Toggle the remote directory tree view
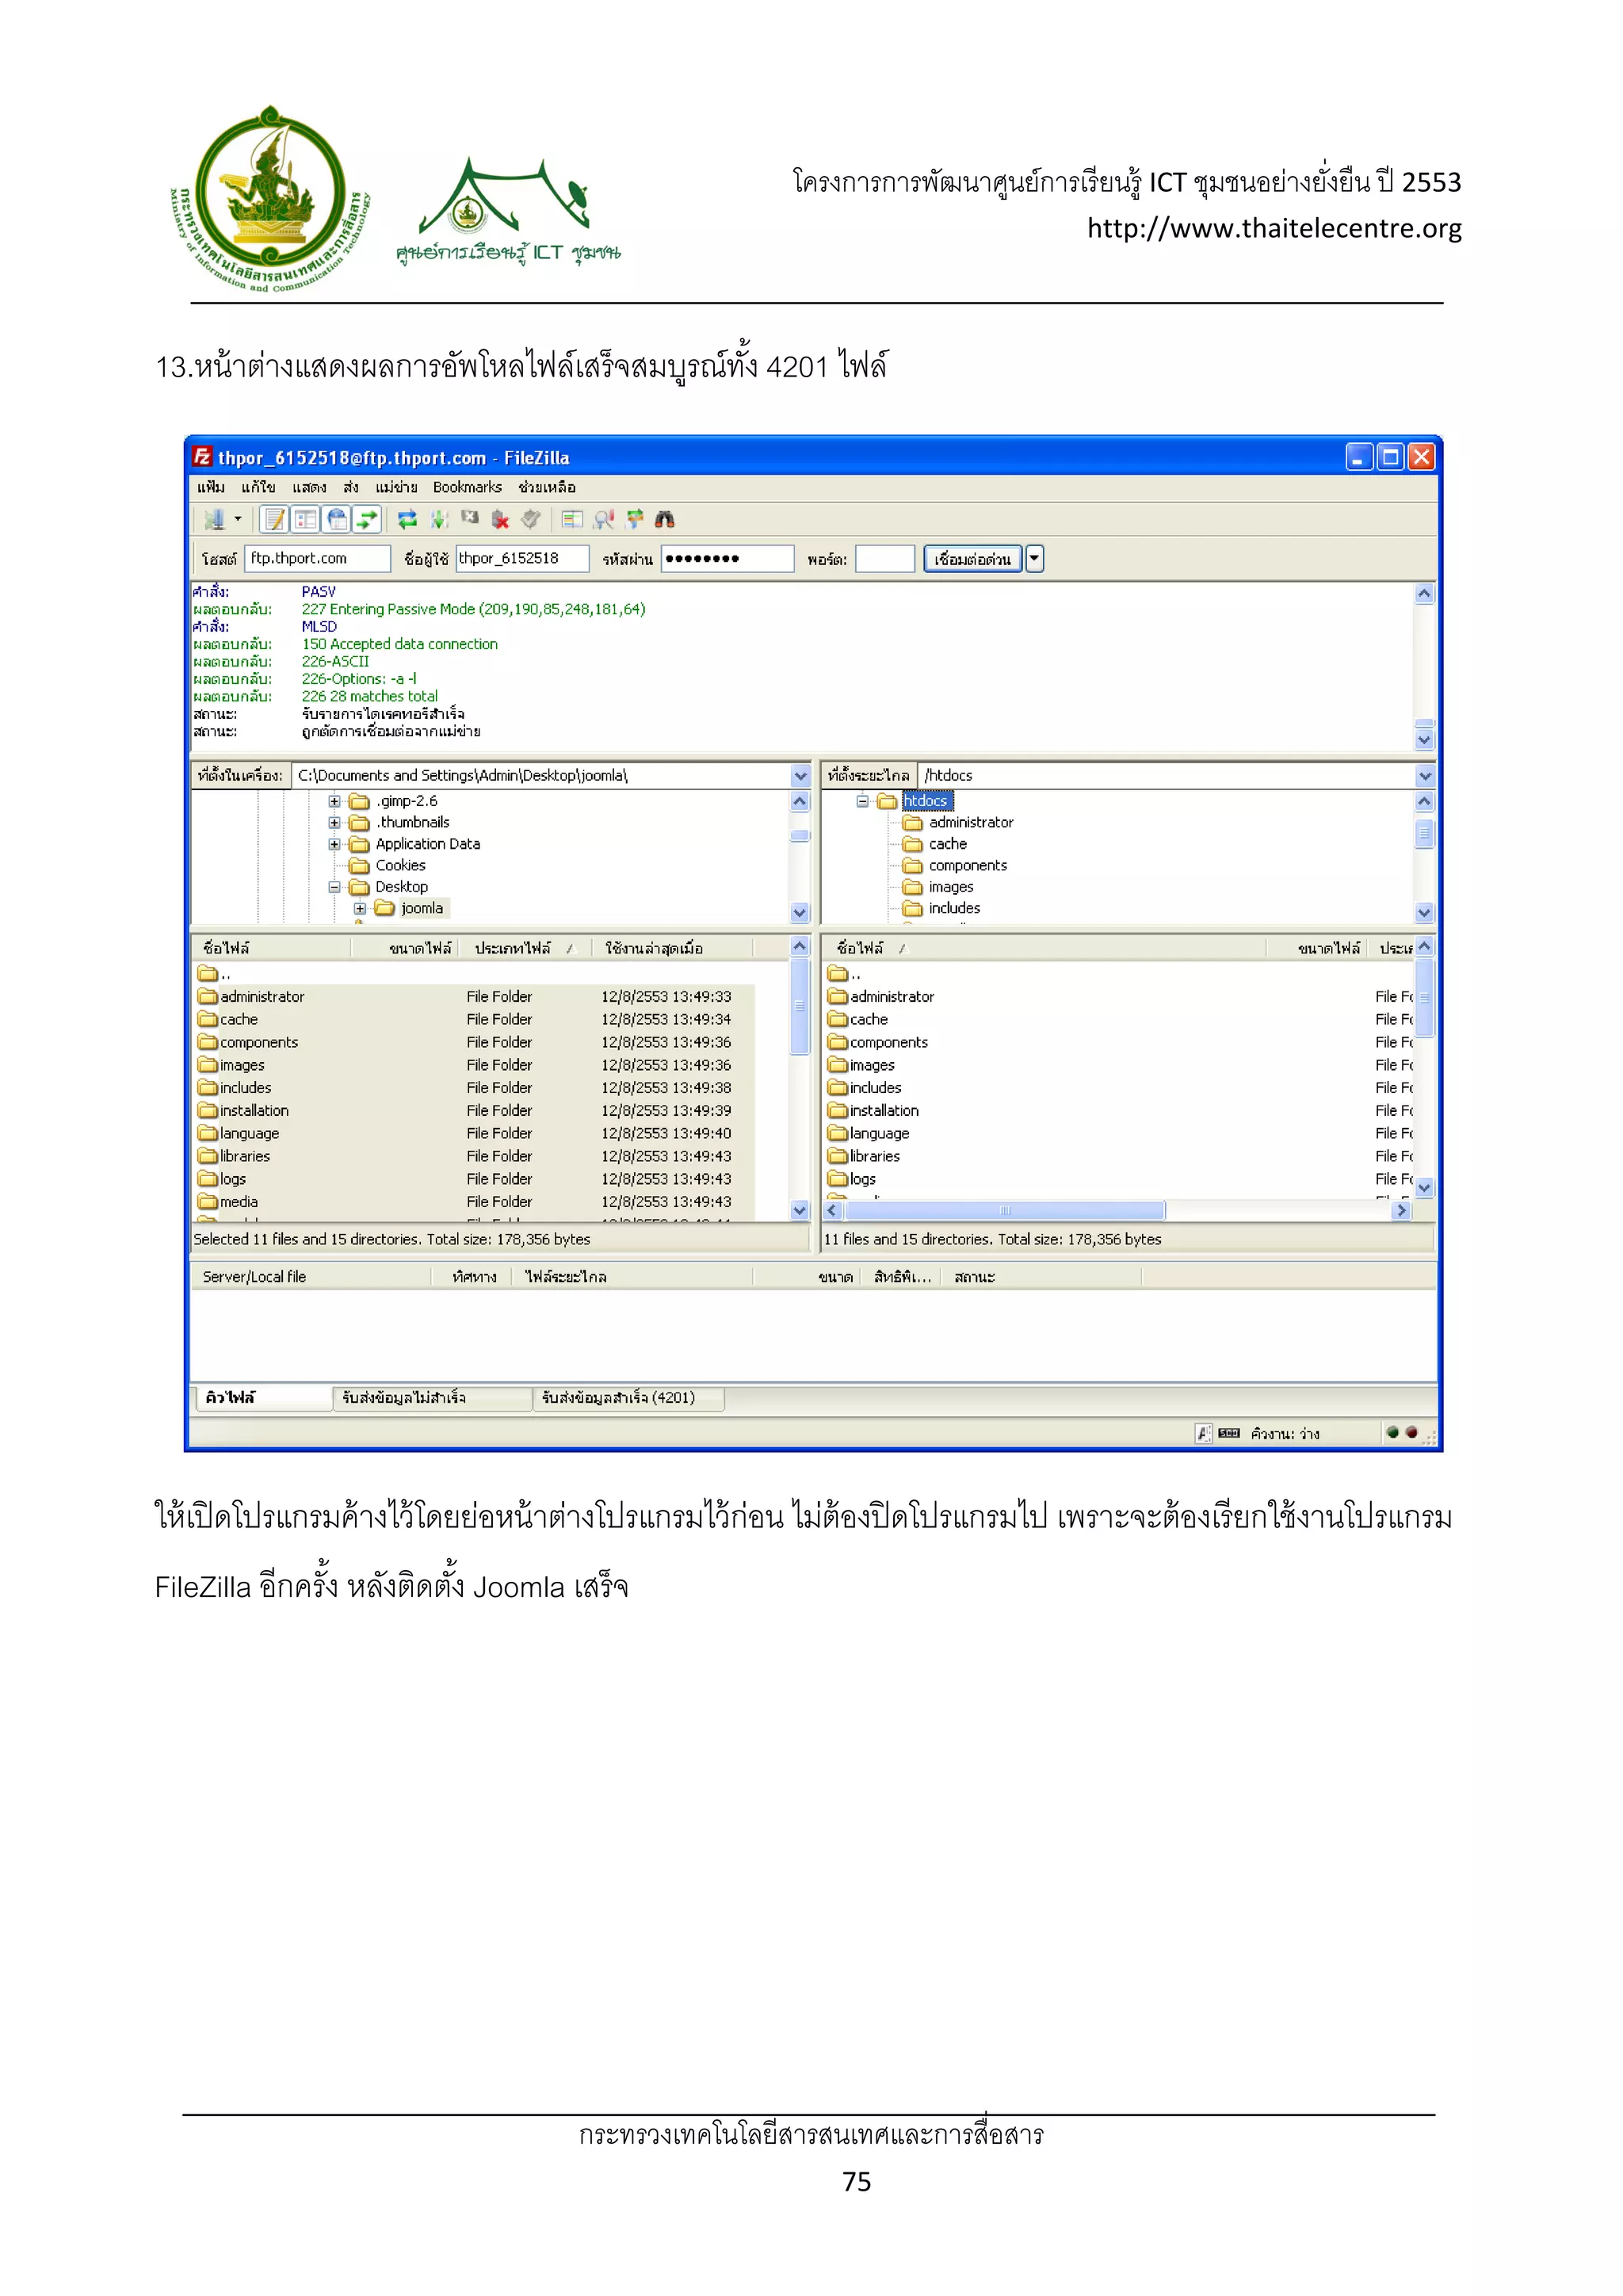This screenshot has width=1623, height=2296. click(337, 519)
